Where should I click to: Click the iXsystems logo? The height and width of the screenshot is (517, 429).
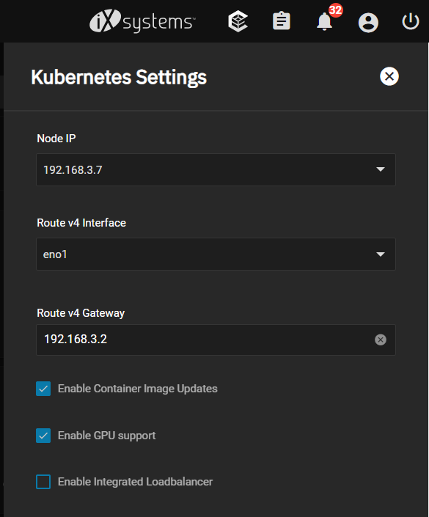pos(142,21)
